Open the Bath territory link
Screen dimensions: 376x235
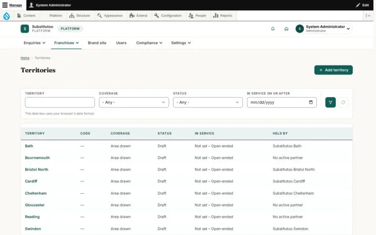(x=29, y=146)
